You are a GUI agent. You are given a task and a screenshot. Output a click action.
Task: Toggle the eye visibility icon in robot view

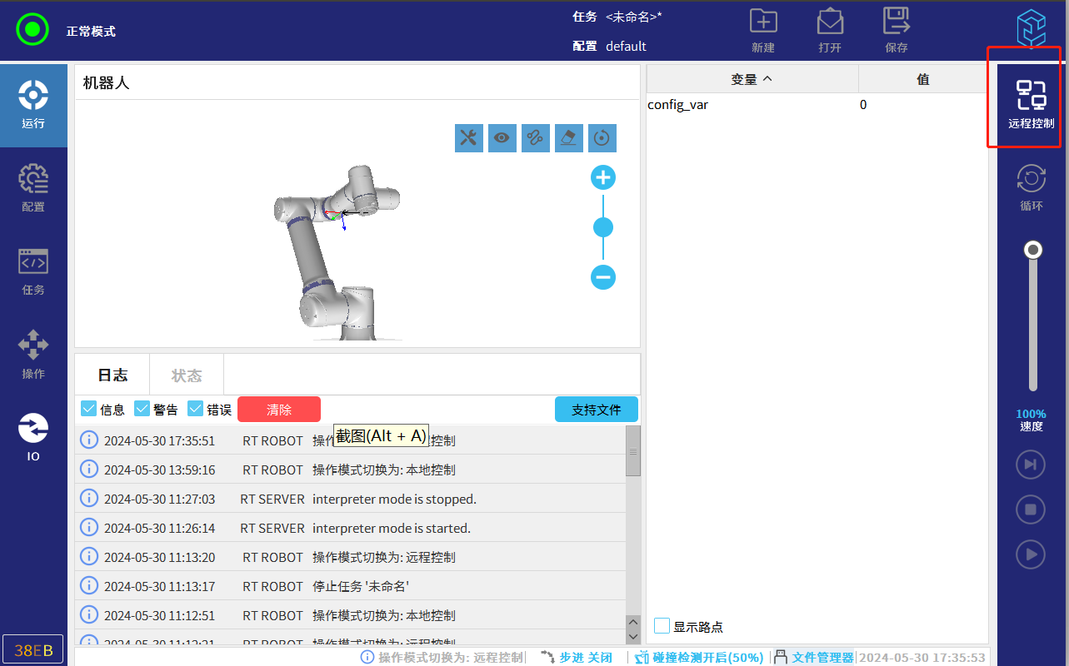pos(502,138)
